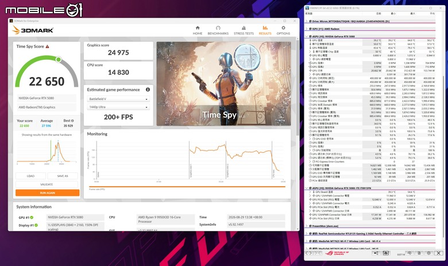The height and width of the screenshot is (266, 448).
Task: Open the HOME section in 3DMark
Action: (x=198, y=30)
